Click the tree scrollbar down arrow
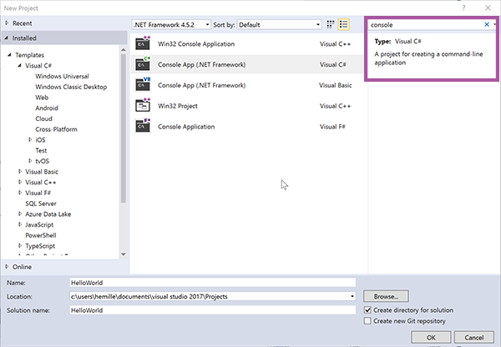Screen dimensions: 501x347 124,254
